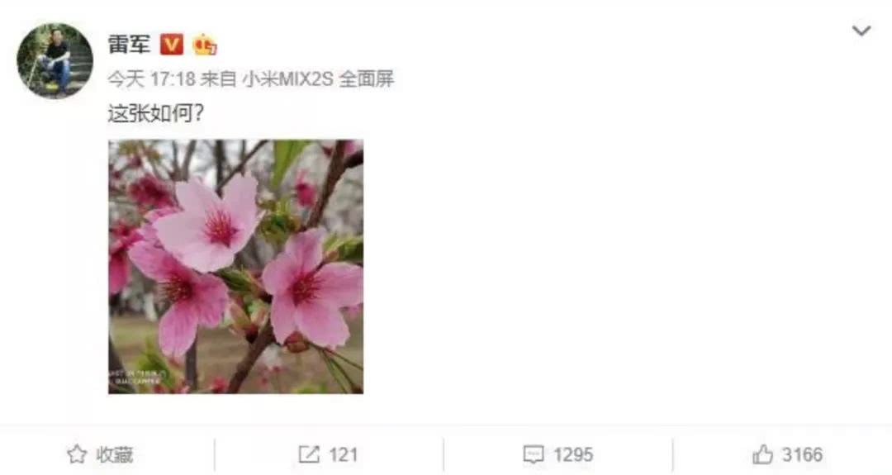
Task: Click the thumbs-up like icon
Action: (x=763, y=454)
